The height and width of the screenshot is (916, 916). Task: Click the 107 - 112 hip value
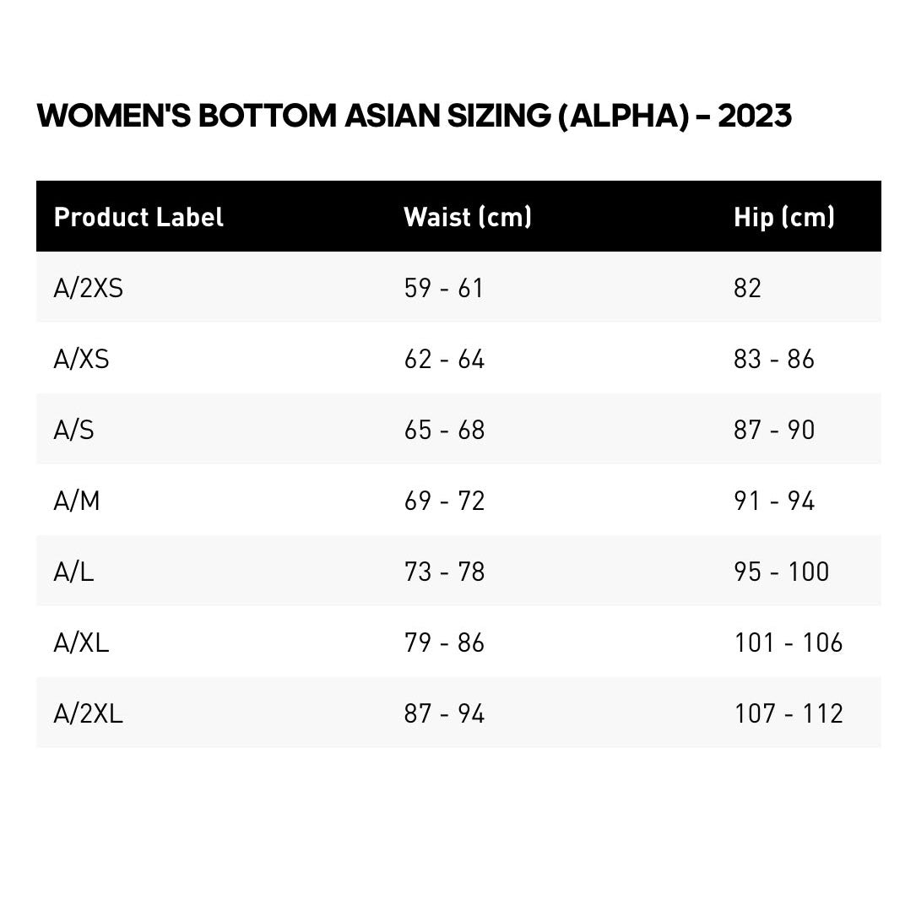click(789, 714)
